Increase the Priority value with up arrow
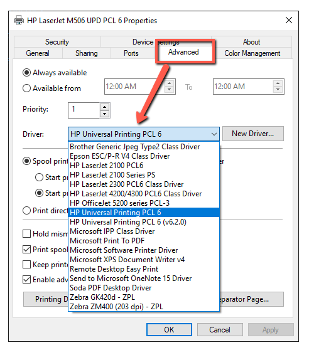This screenshot has width=309, height=350. point(104,107)
